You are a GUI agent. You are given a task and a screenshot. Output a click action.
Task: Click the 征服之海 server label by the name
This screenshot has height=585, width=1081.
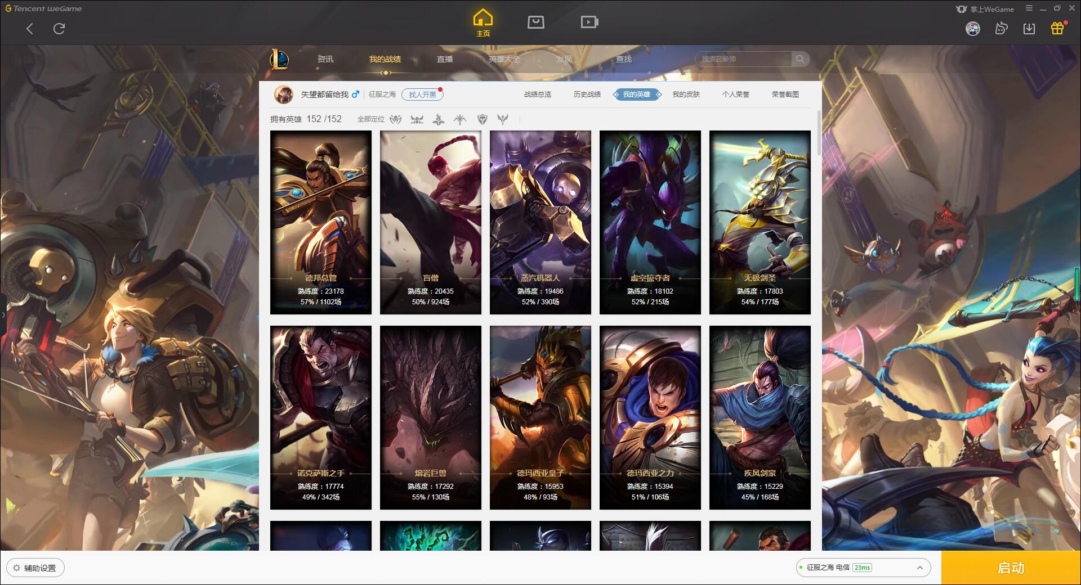(x=382, y=94)
